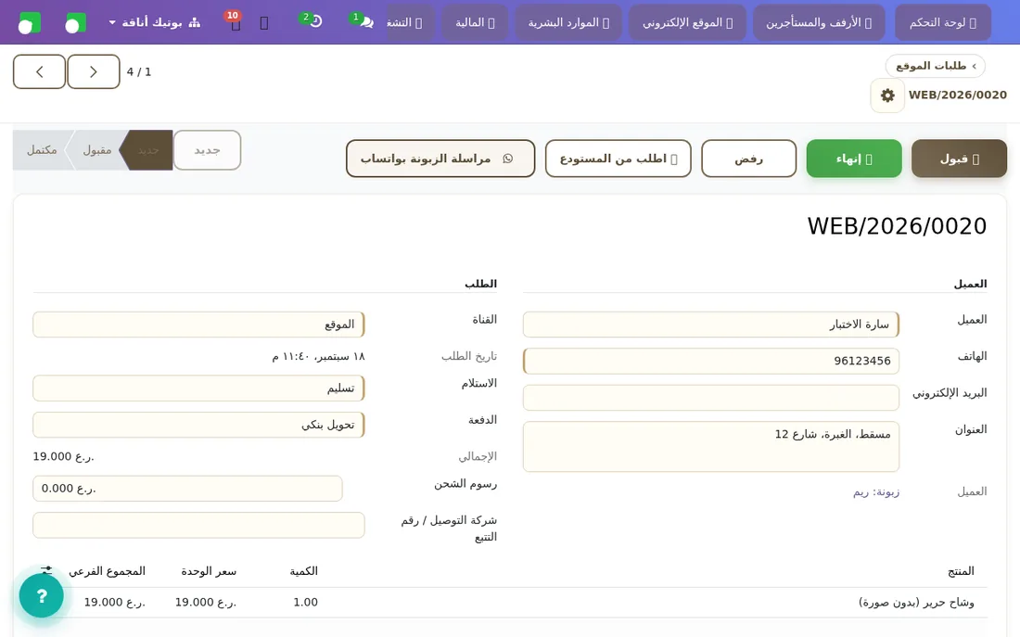Click the subtotal cell 19.000 ر.ع.

114,603
